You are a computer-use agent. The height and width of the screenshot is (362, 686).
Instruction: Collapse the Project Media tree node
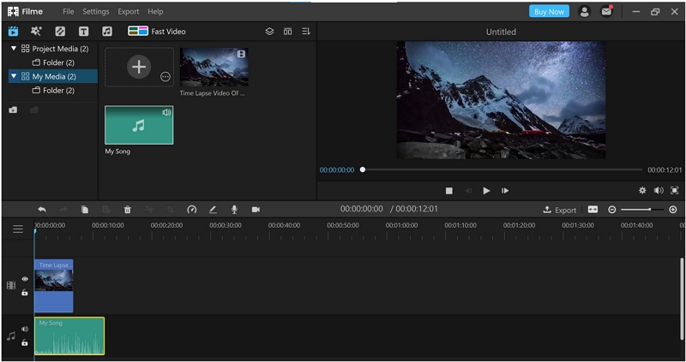pyautogui.click(x=14, y=49)
